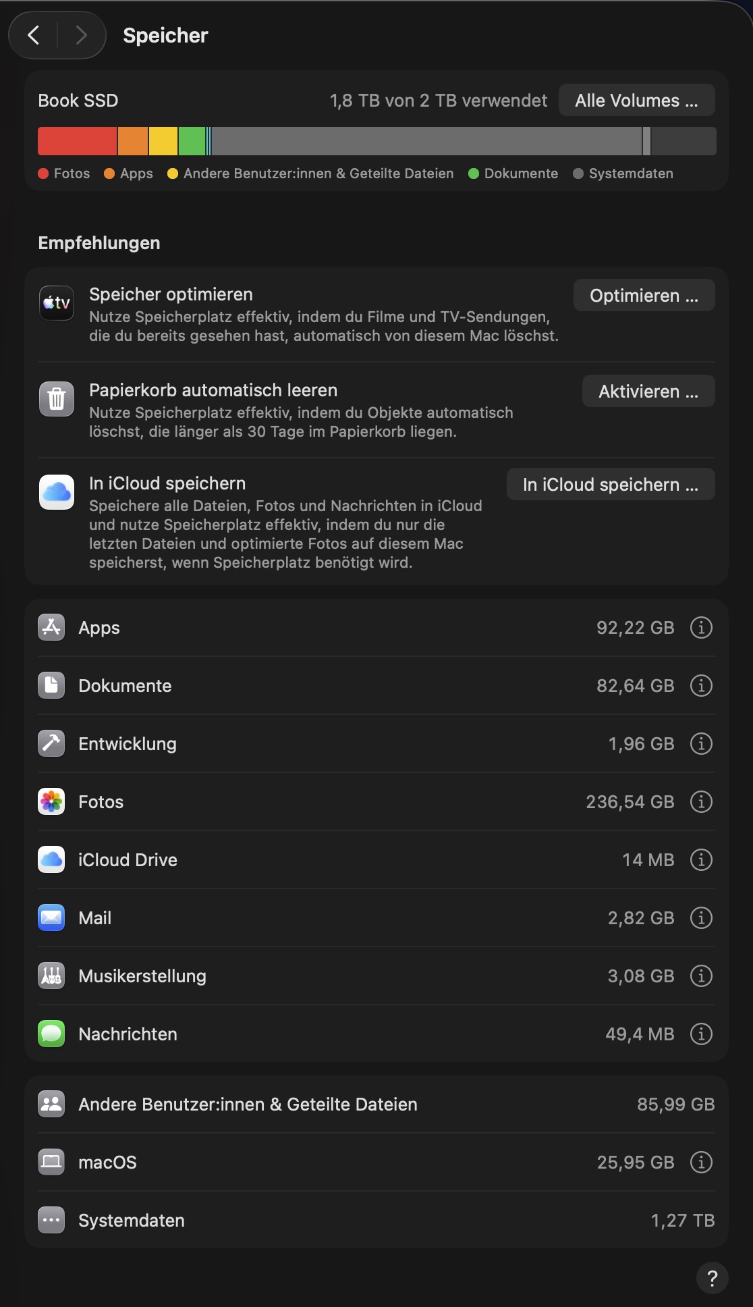The width and height of the screenshot is (753, 1307).
Task: Open the help question mark button
Action: (712, 1278)
